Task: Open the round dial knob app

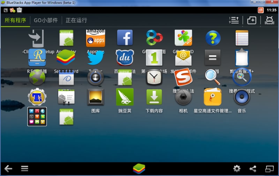Action: (96, 77)
